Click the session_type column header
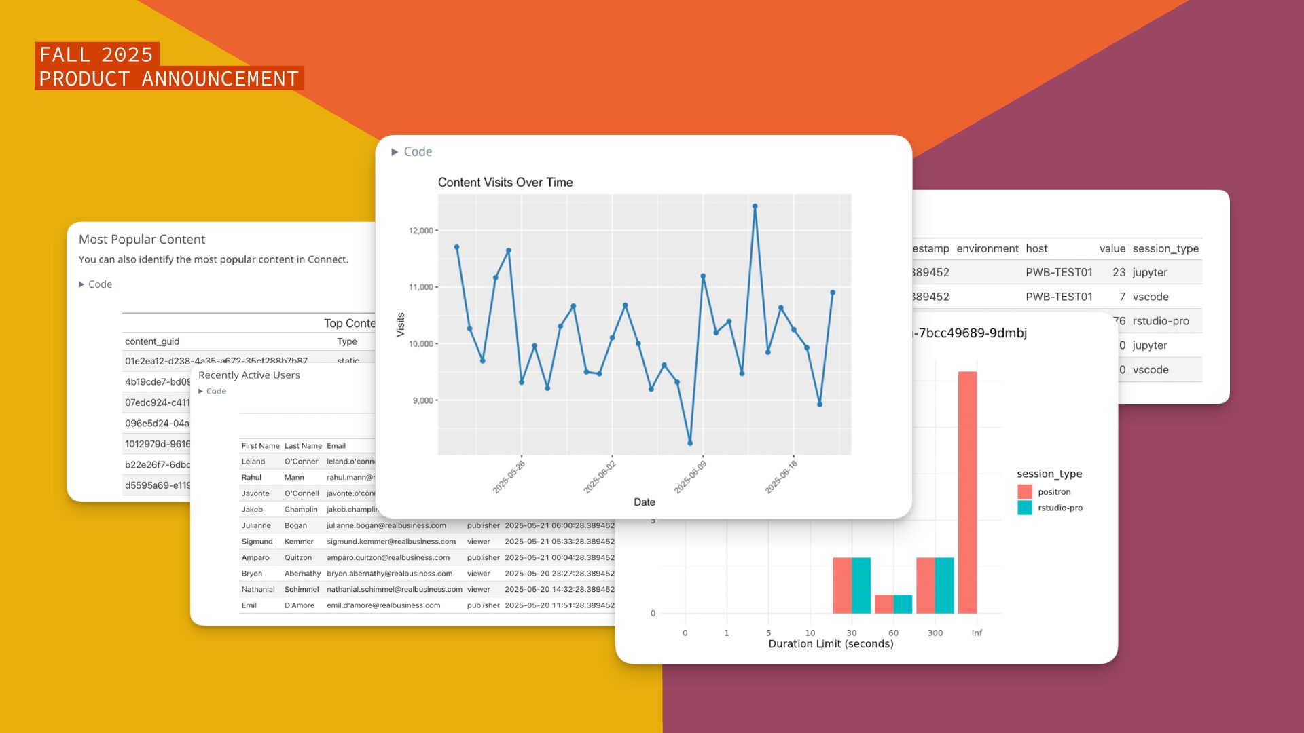Viewport: 1304px width, 733px height. (1165, 248)
